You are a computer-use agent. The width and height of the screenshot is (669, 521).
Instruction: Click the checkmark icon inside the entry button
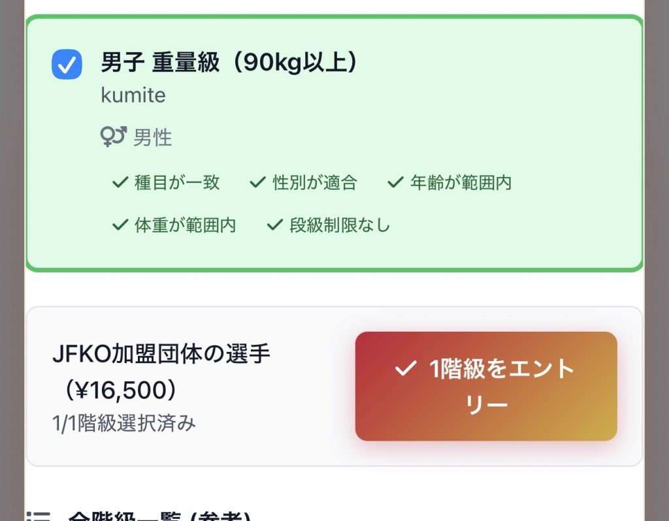405,369
